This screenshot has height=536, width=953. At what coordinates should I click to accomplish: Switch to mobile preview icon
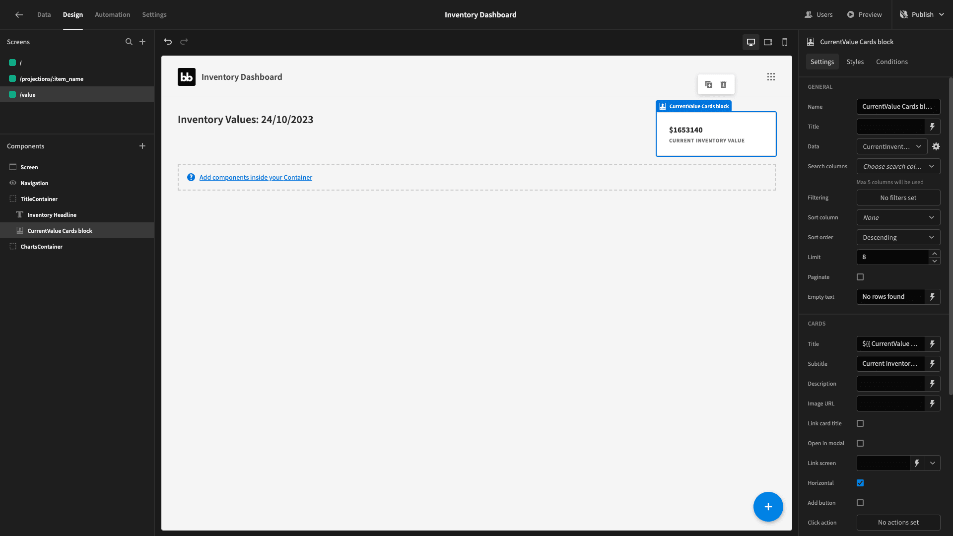tap(785, 42)
